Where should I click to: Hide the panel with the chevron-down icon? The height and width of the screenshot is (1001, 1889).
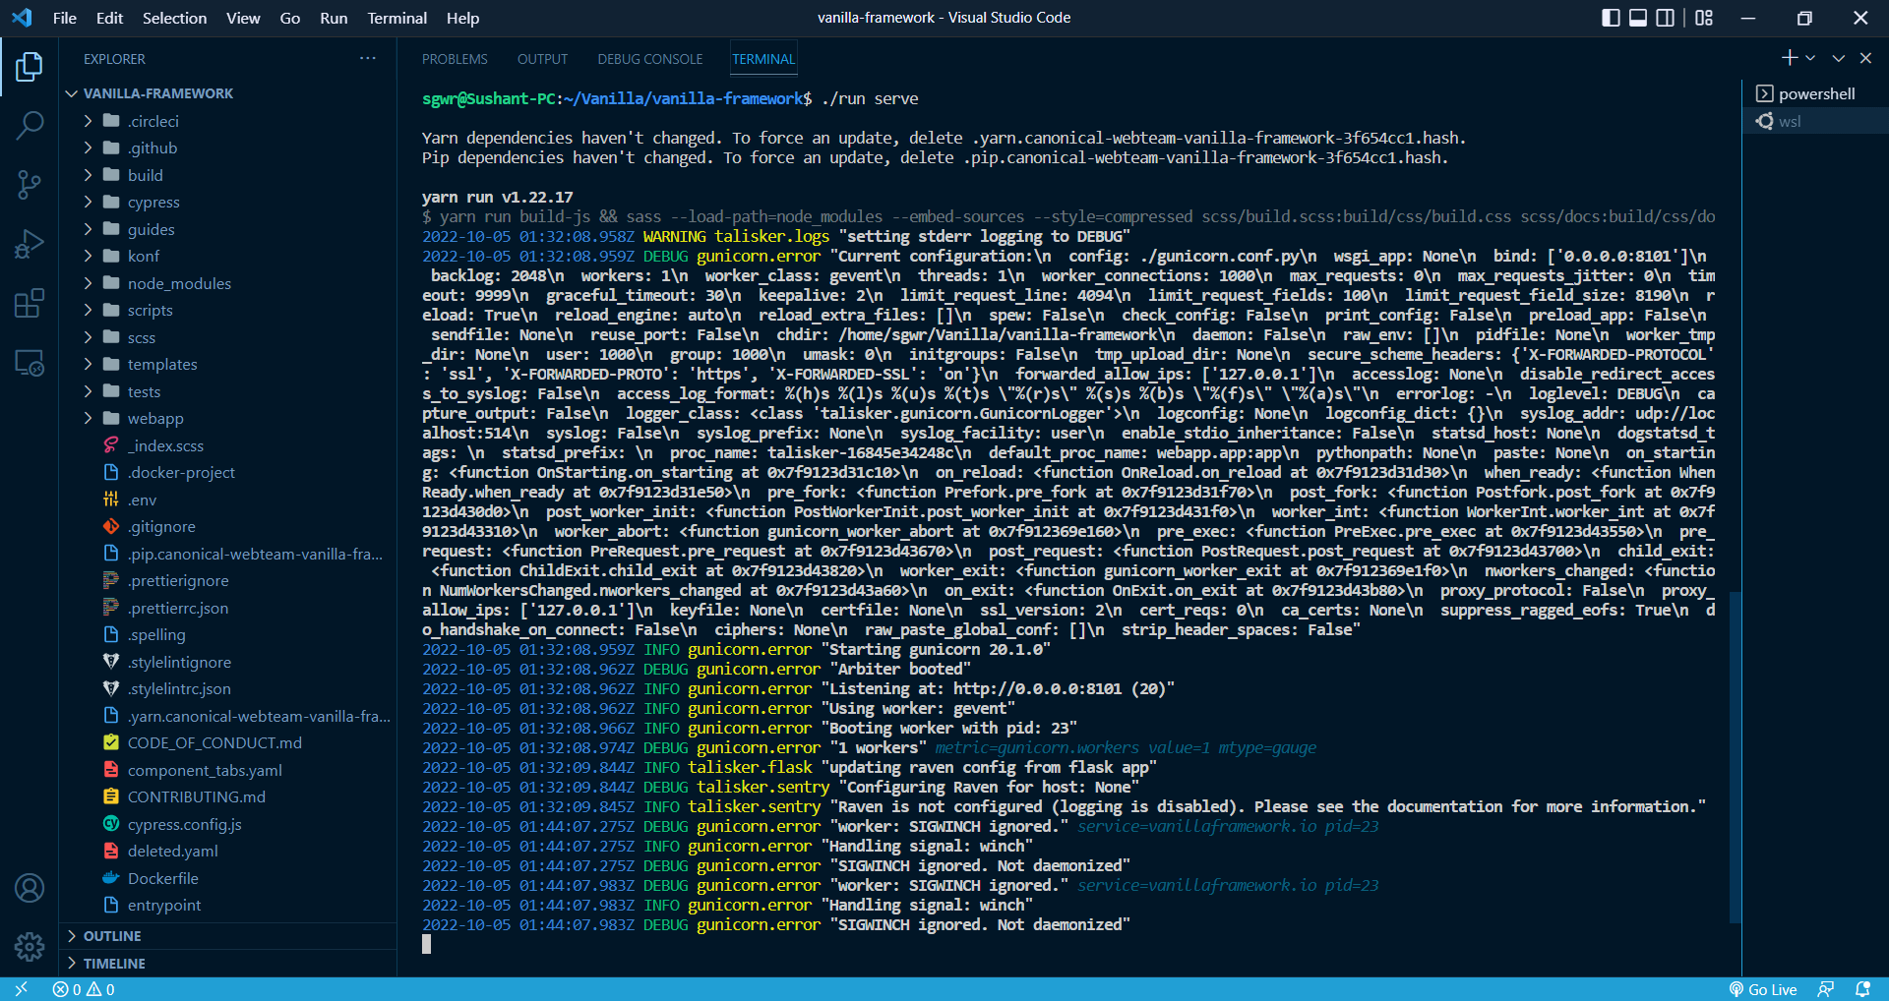point(1838,58)
